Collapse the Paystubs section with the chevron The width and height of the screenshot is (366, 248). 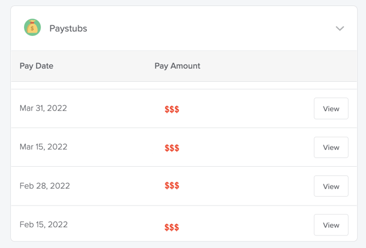340,28
